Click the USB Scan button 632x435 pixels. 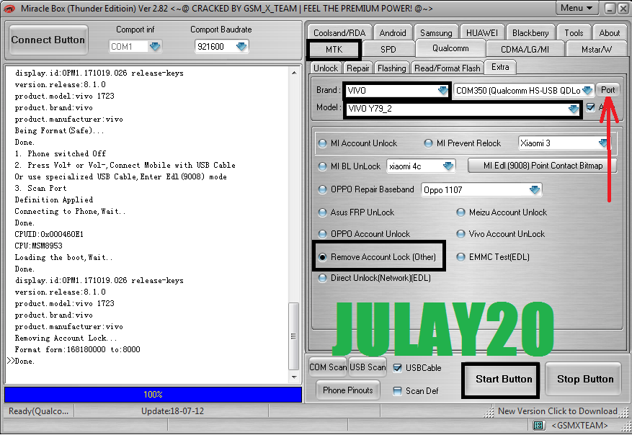(368, 367)
